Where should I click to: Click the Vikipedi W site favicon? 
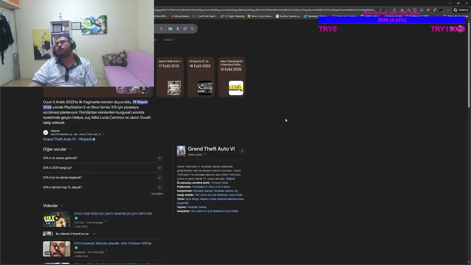[x=46, y=132]
